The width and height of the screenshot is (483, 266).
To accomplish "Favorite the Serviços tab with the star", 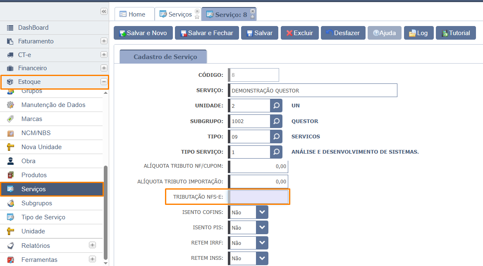I will (x=197, y=17).
